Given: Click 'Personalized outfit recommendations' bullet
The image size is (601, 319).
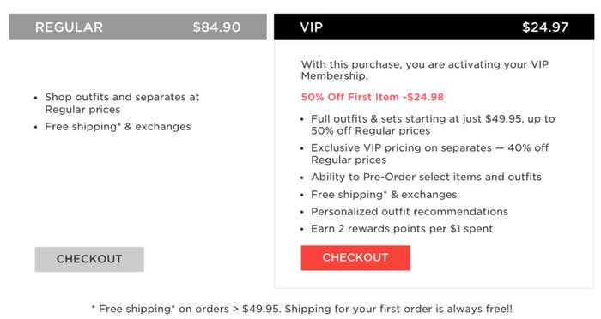Looking at the screenshot, I should 410,212.
